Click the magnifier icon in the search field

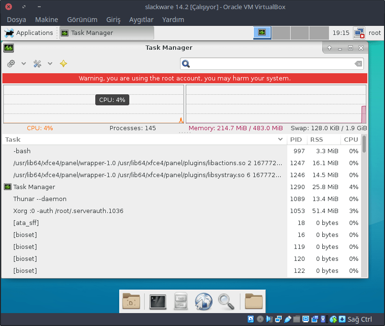coord(186,64)
